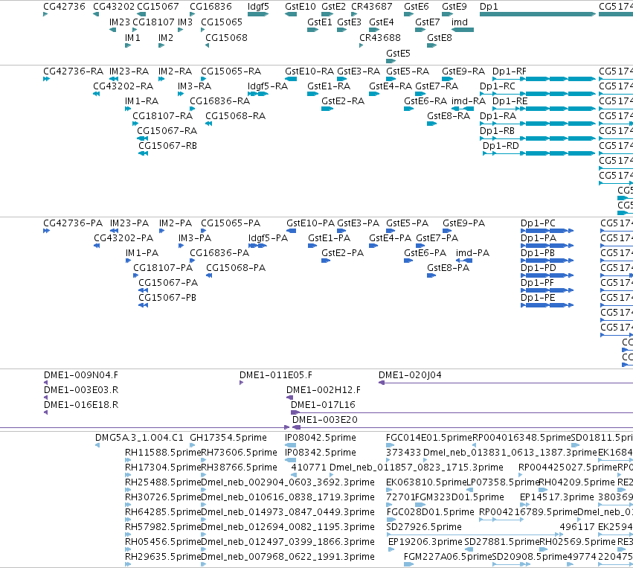The height and width of the screenshot is (568, 633).
Task: Click protein label Dp1-PE
Action: pos(538,297)
